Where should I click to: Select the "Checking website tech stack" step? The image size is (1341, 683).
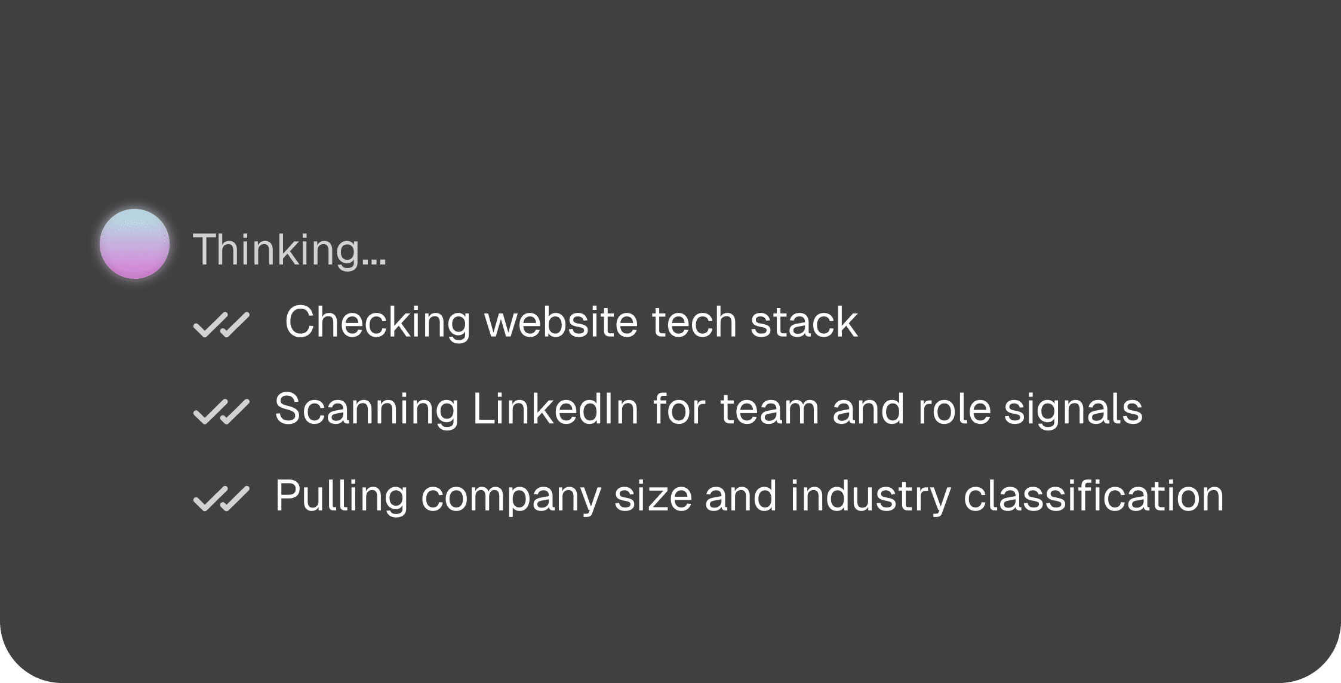point(571,322)
